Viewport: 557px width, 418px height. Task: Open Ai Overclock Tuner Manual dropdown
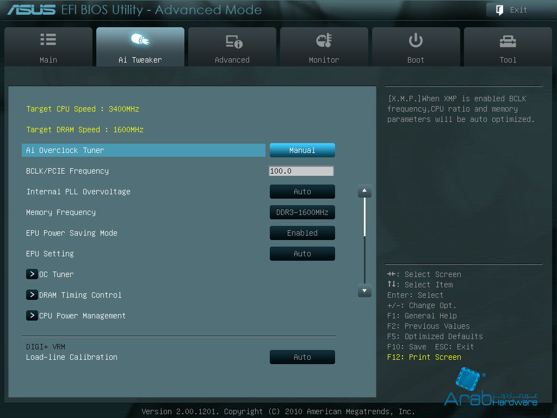point(302,150)
